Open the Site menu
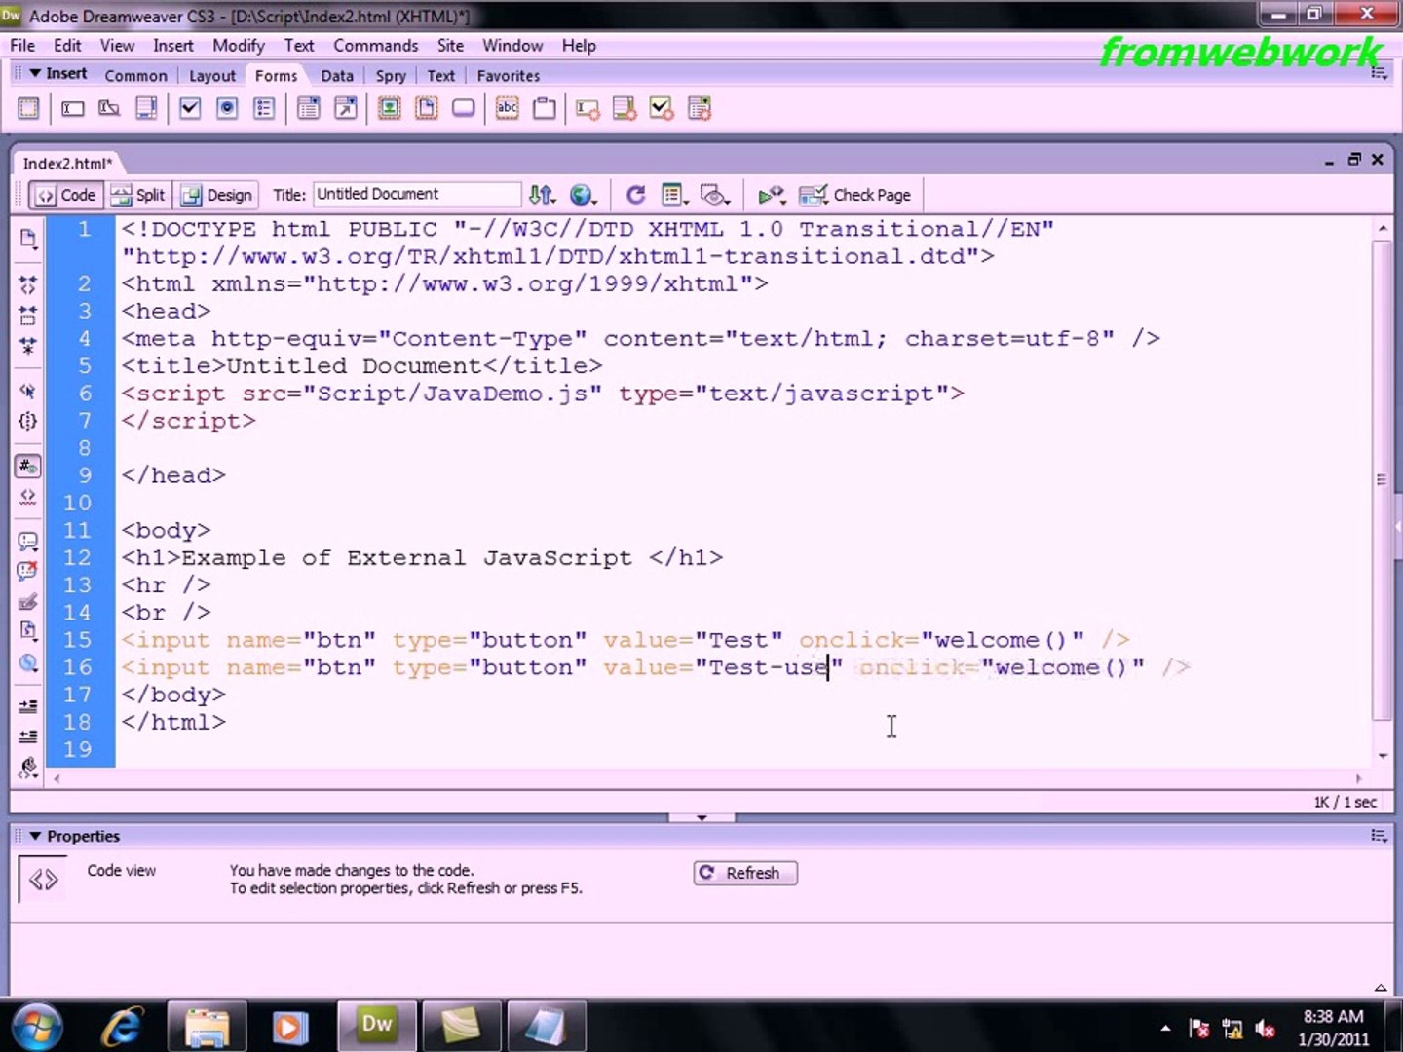 (x=450, y=46)
